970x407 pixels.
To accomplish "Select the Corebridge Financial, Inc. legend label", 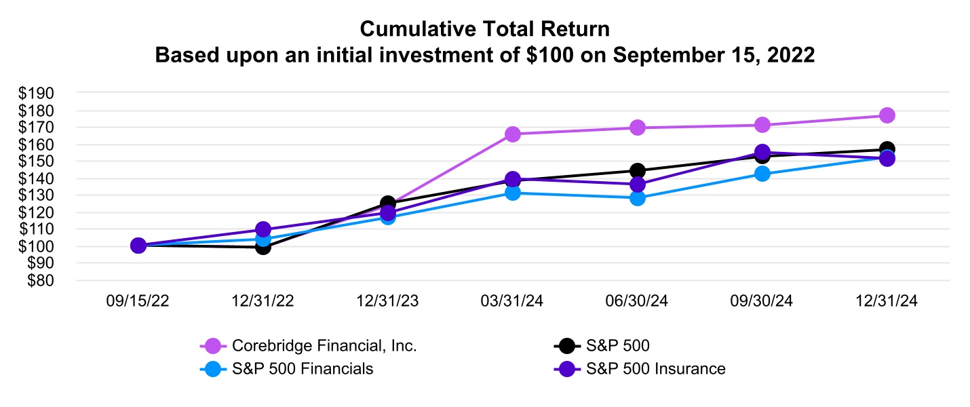I will [325, 346].
